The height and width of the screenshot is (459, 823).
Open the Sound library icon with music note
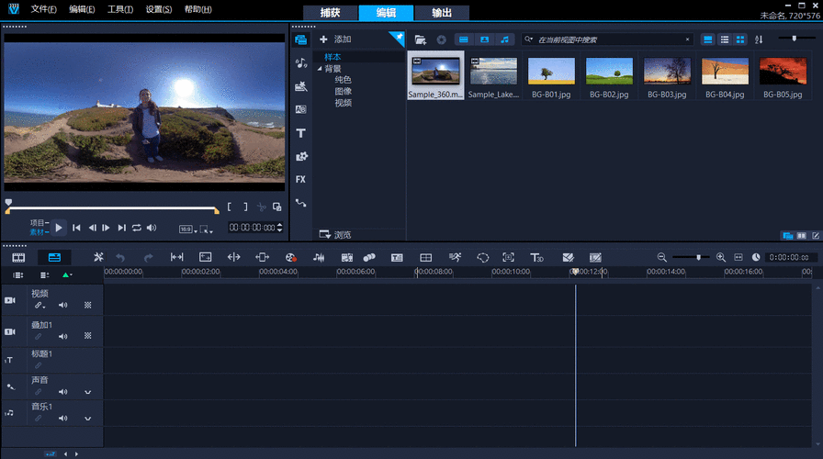point(300,63)
